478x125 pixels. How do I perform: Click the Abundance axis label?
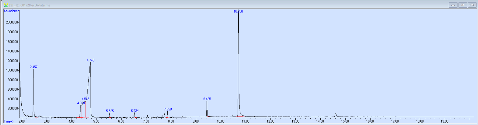pos(11,11)
